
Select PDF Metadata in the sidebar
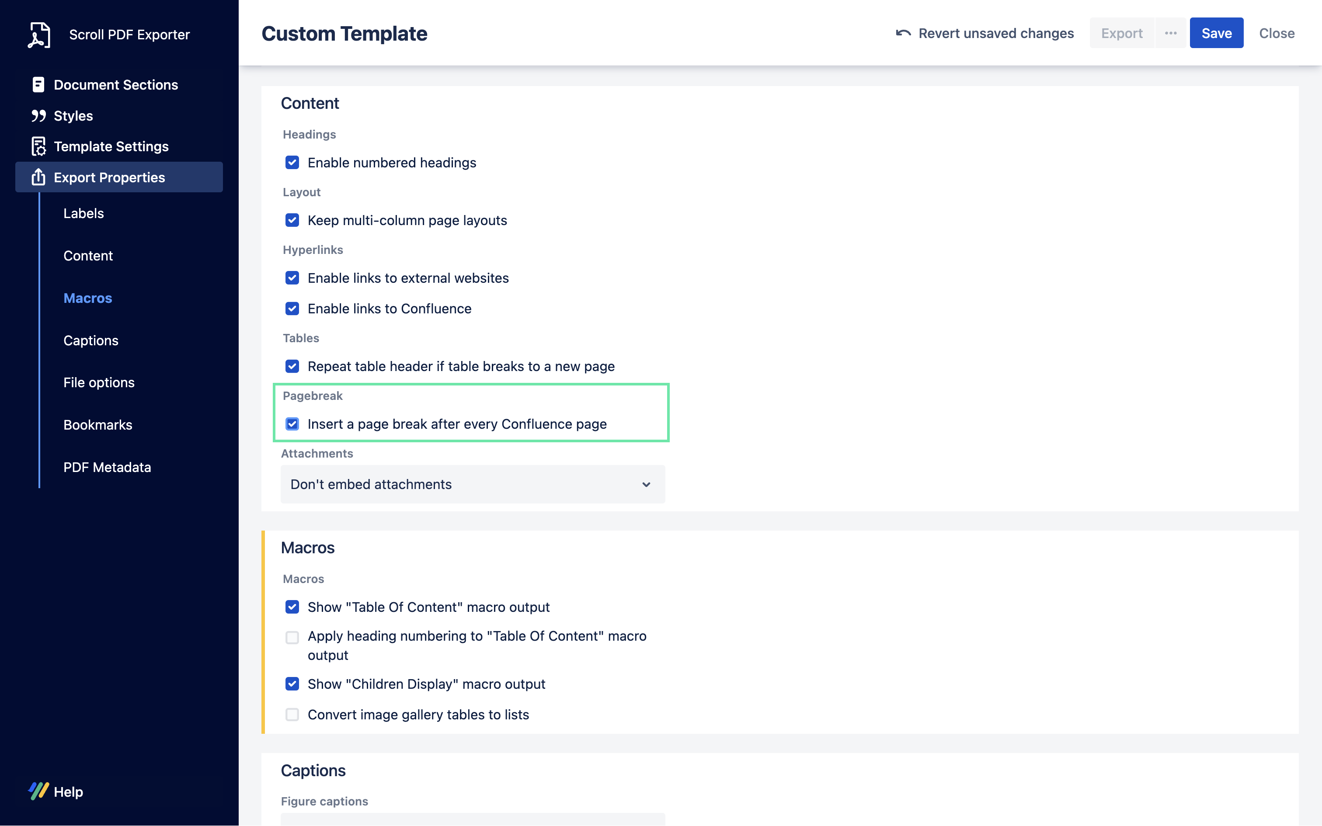(107, 467)
